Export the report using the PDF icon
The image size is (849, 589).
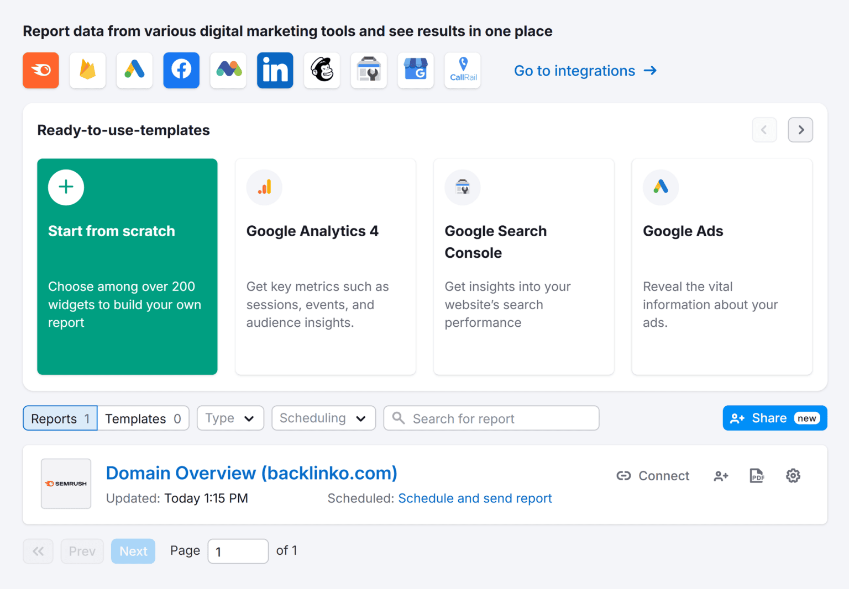pyautogui.click(x=757, y=476)
